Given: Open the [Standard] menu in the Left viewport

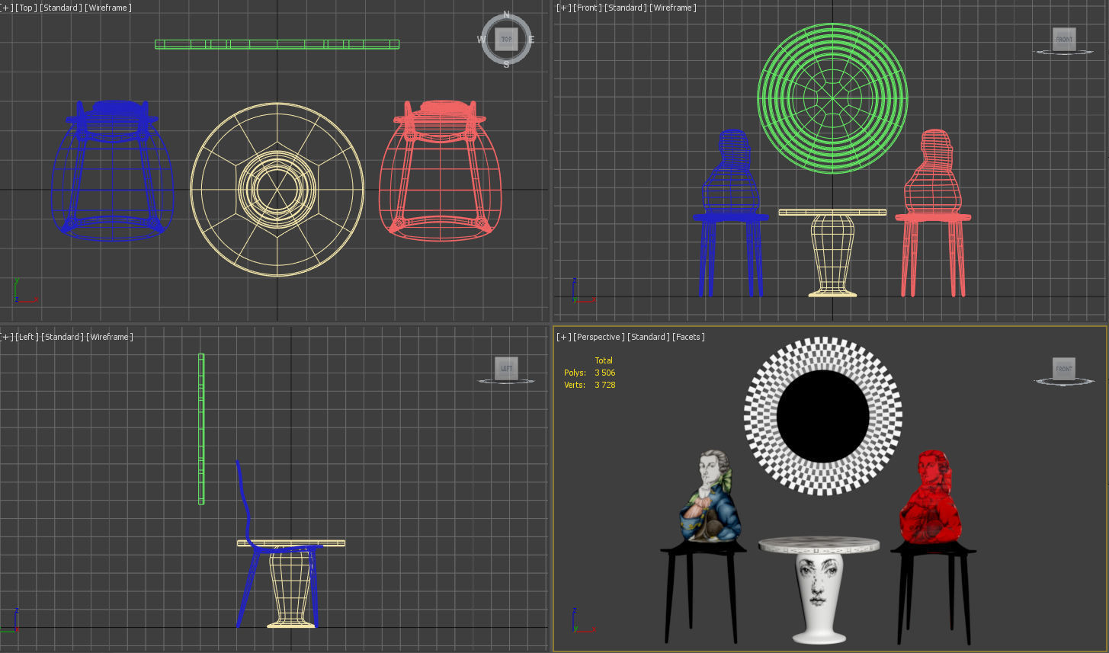Looking at the screenshot, I should [x=63, y=337].
